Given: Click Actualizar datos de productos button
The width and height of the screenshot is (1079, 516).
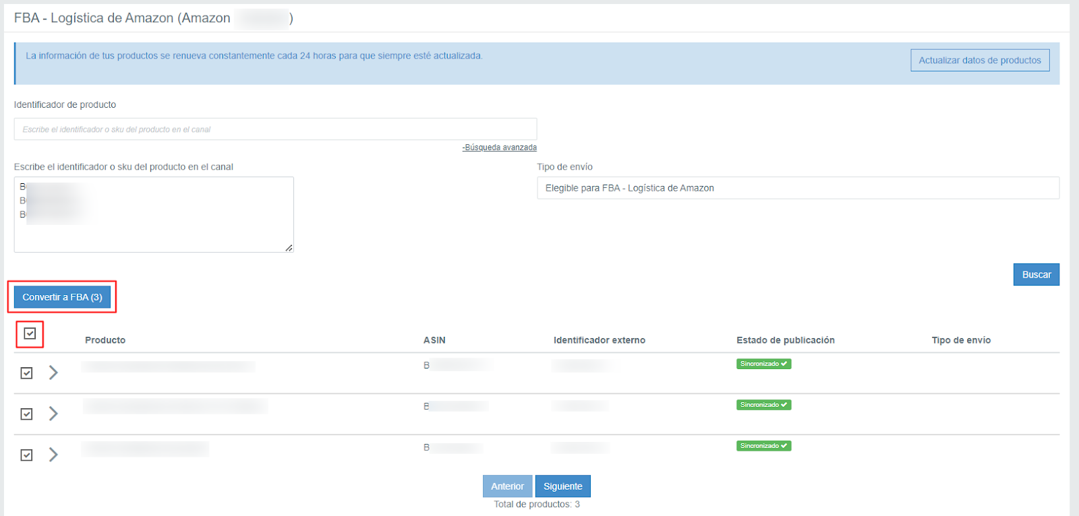Looking at the screenshot, I should 980,60.
